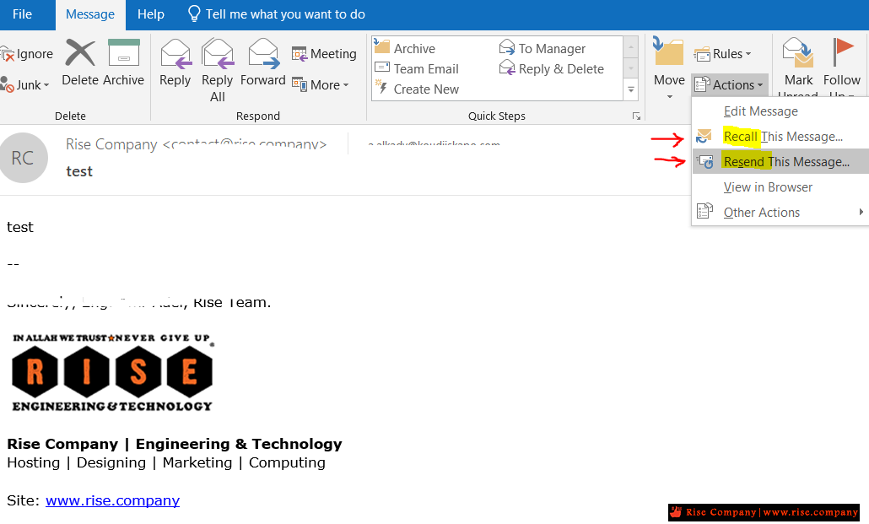869x524 pixels.
Task: Click the Reply All icon
Action: click(x=217, y=54)
